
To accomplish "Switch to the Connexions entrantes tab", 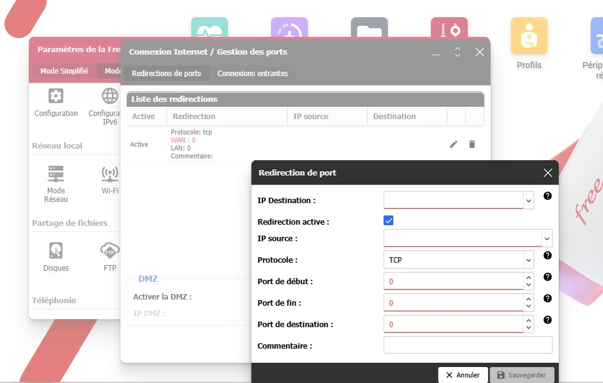I will click(253, 74).
